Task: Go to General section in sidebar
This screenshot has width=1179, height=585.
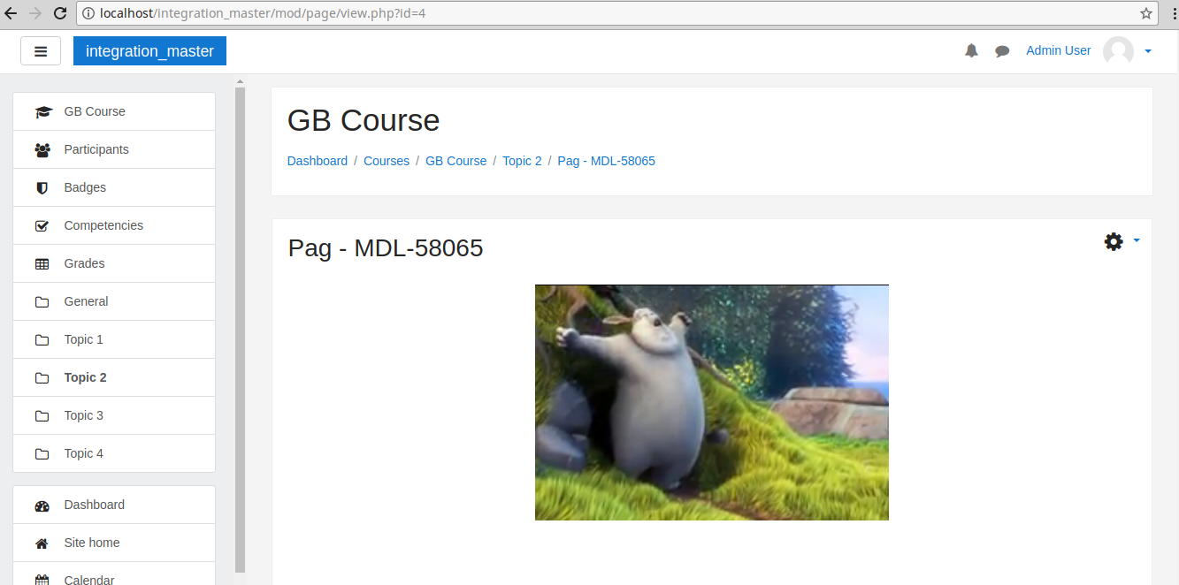Action: tap(114, 301)
